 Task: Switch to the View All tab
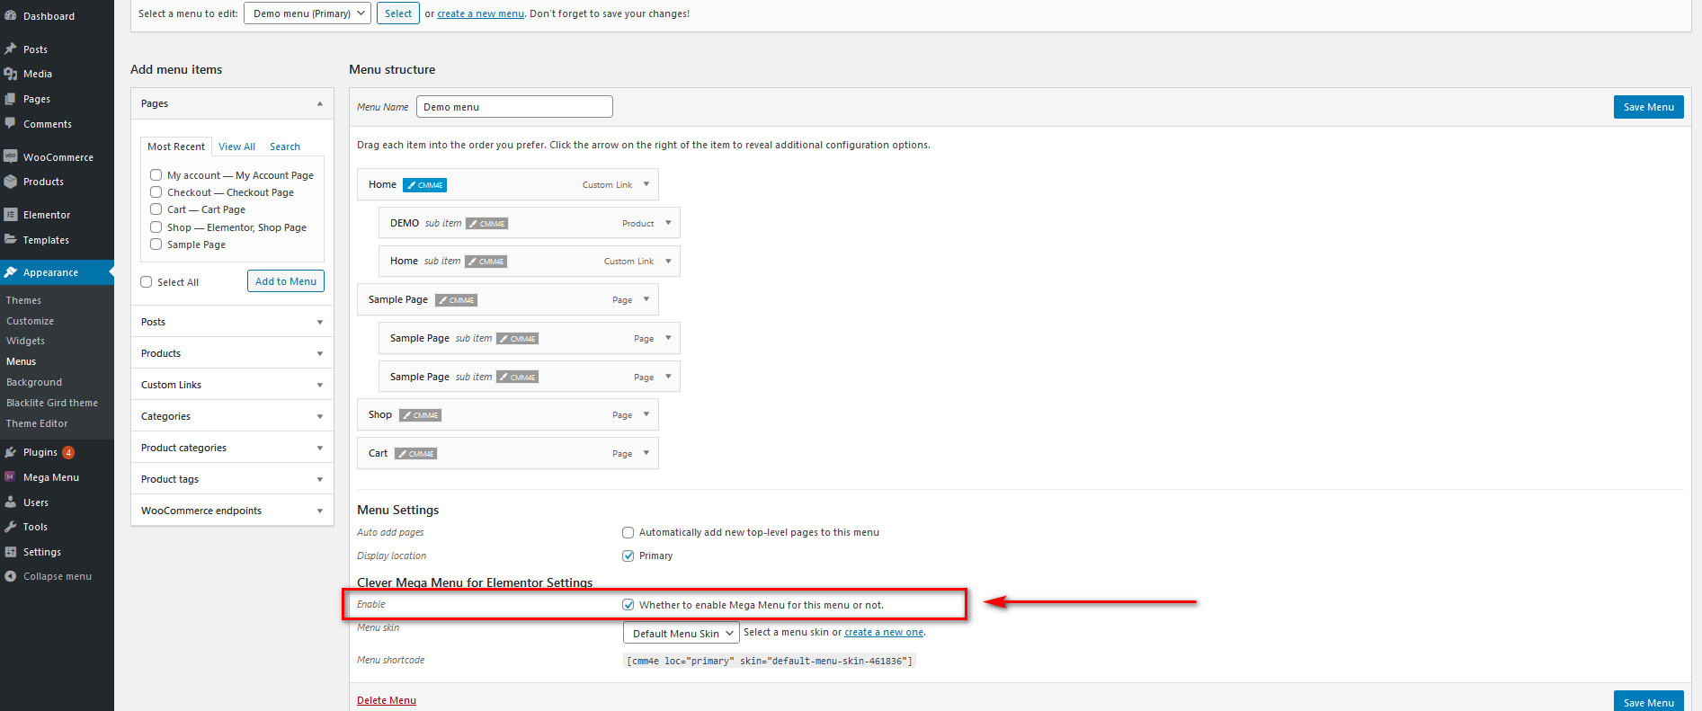[236, 147]
